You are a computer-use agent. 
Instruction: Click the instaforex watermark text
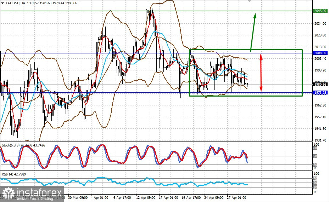point(39,192)
